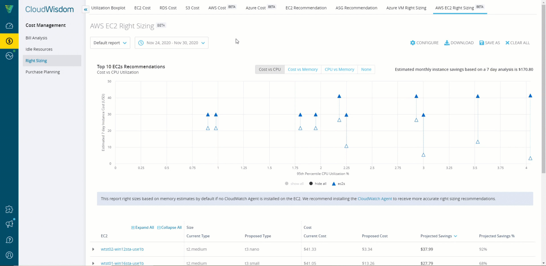This screenshot has height=266, width=546.
Task: Select the Cost vs CPU chart view
Action: (270, 69)
